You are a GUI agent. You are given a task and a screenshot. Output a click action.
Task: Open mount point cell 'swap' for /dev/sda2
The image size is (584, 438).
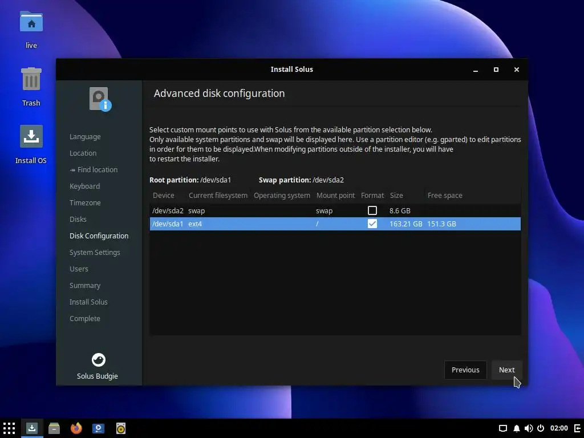pyautogui.click(x=324, y=210)
